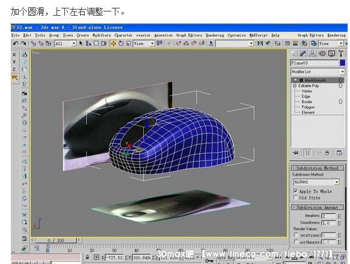Select the Element sub-object level
This screenshot has width=350, height=264.
pyautogui.click(x=308, y=112)
